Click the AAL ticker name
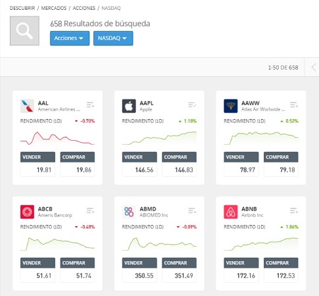The width and height of the screenshot is (319, 296). point(43,103)
